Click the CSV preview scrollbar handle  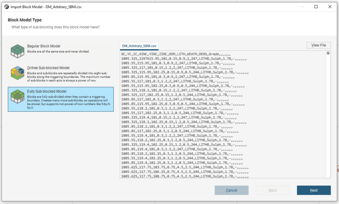click(x=328, y=53)
